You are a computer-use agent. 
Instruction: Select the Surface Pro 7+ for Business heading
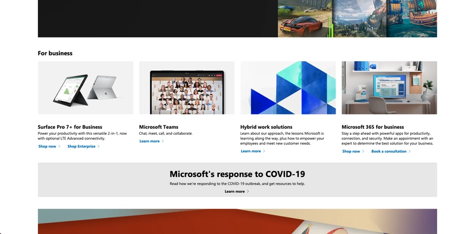(70, 127)
